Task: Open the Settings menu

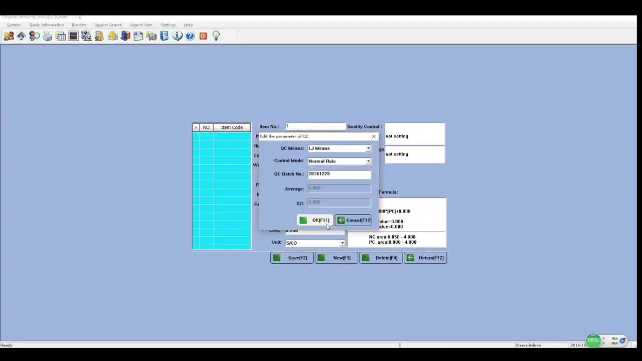Action: coord(168,25)
